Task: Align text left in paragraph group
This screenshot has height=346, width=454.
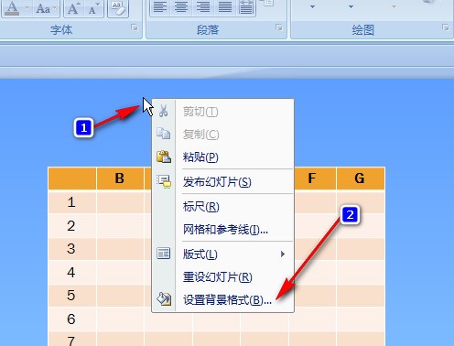Action: (160, 7)
